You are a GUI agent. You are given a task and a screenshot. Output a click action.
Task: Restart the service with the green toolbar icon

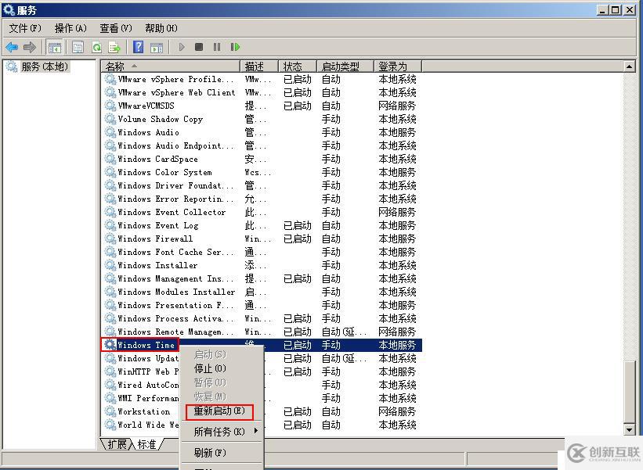[235, 47]
